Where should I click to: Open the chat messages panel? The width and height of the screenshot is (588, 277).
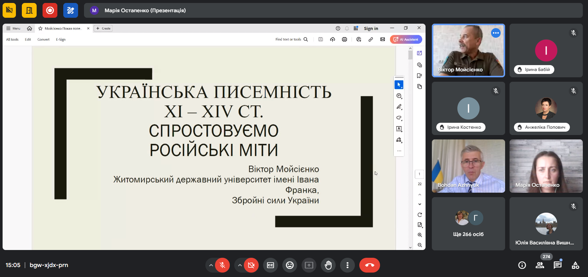[557, 265]
